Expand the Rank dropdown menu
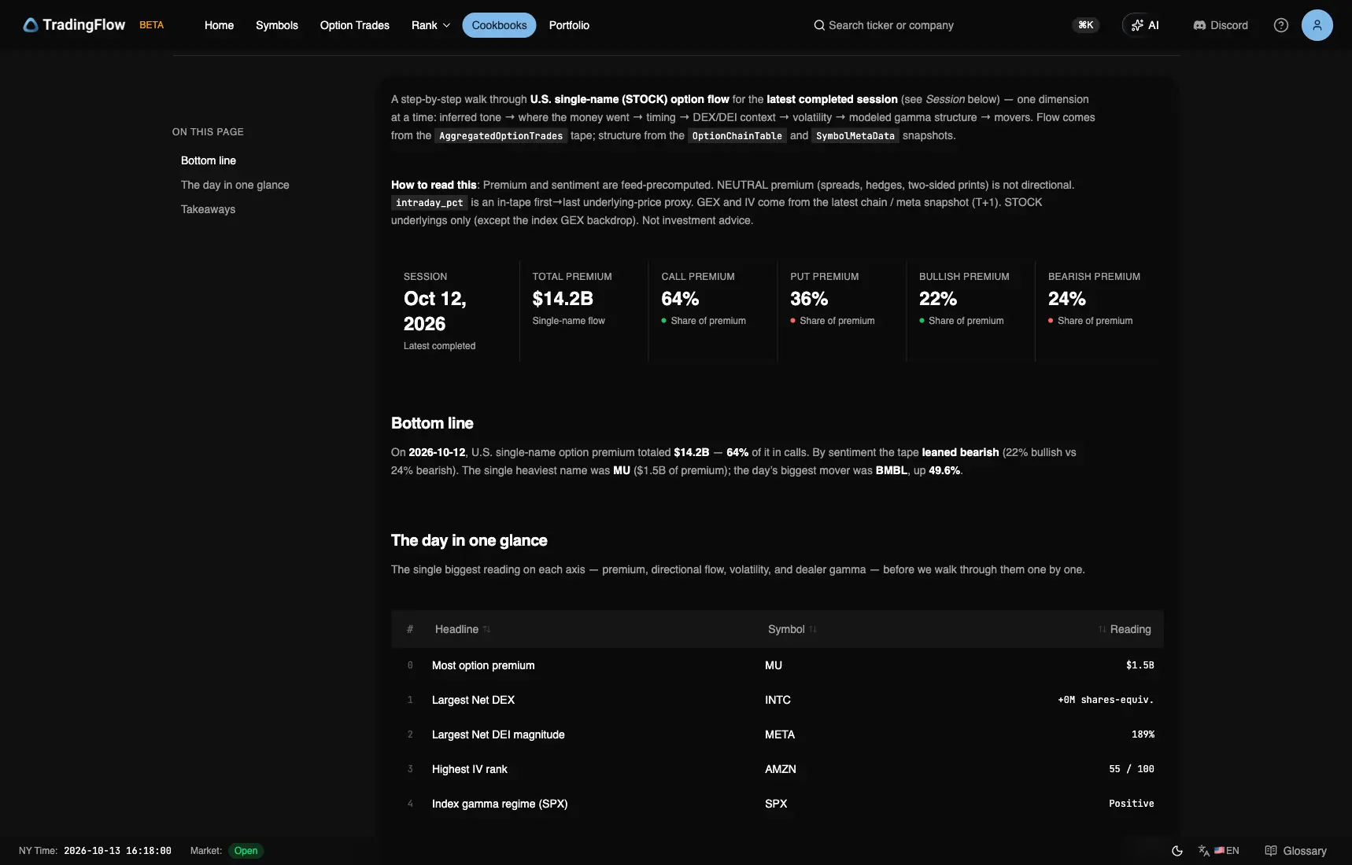 [430, 25]
